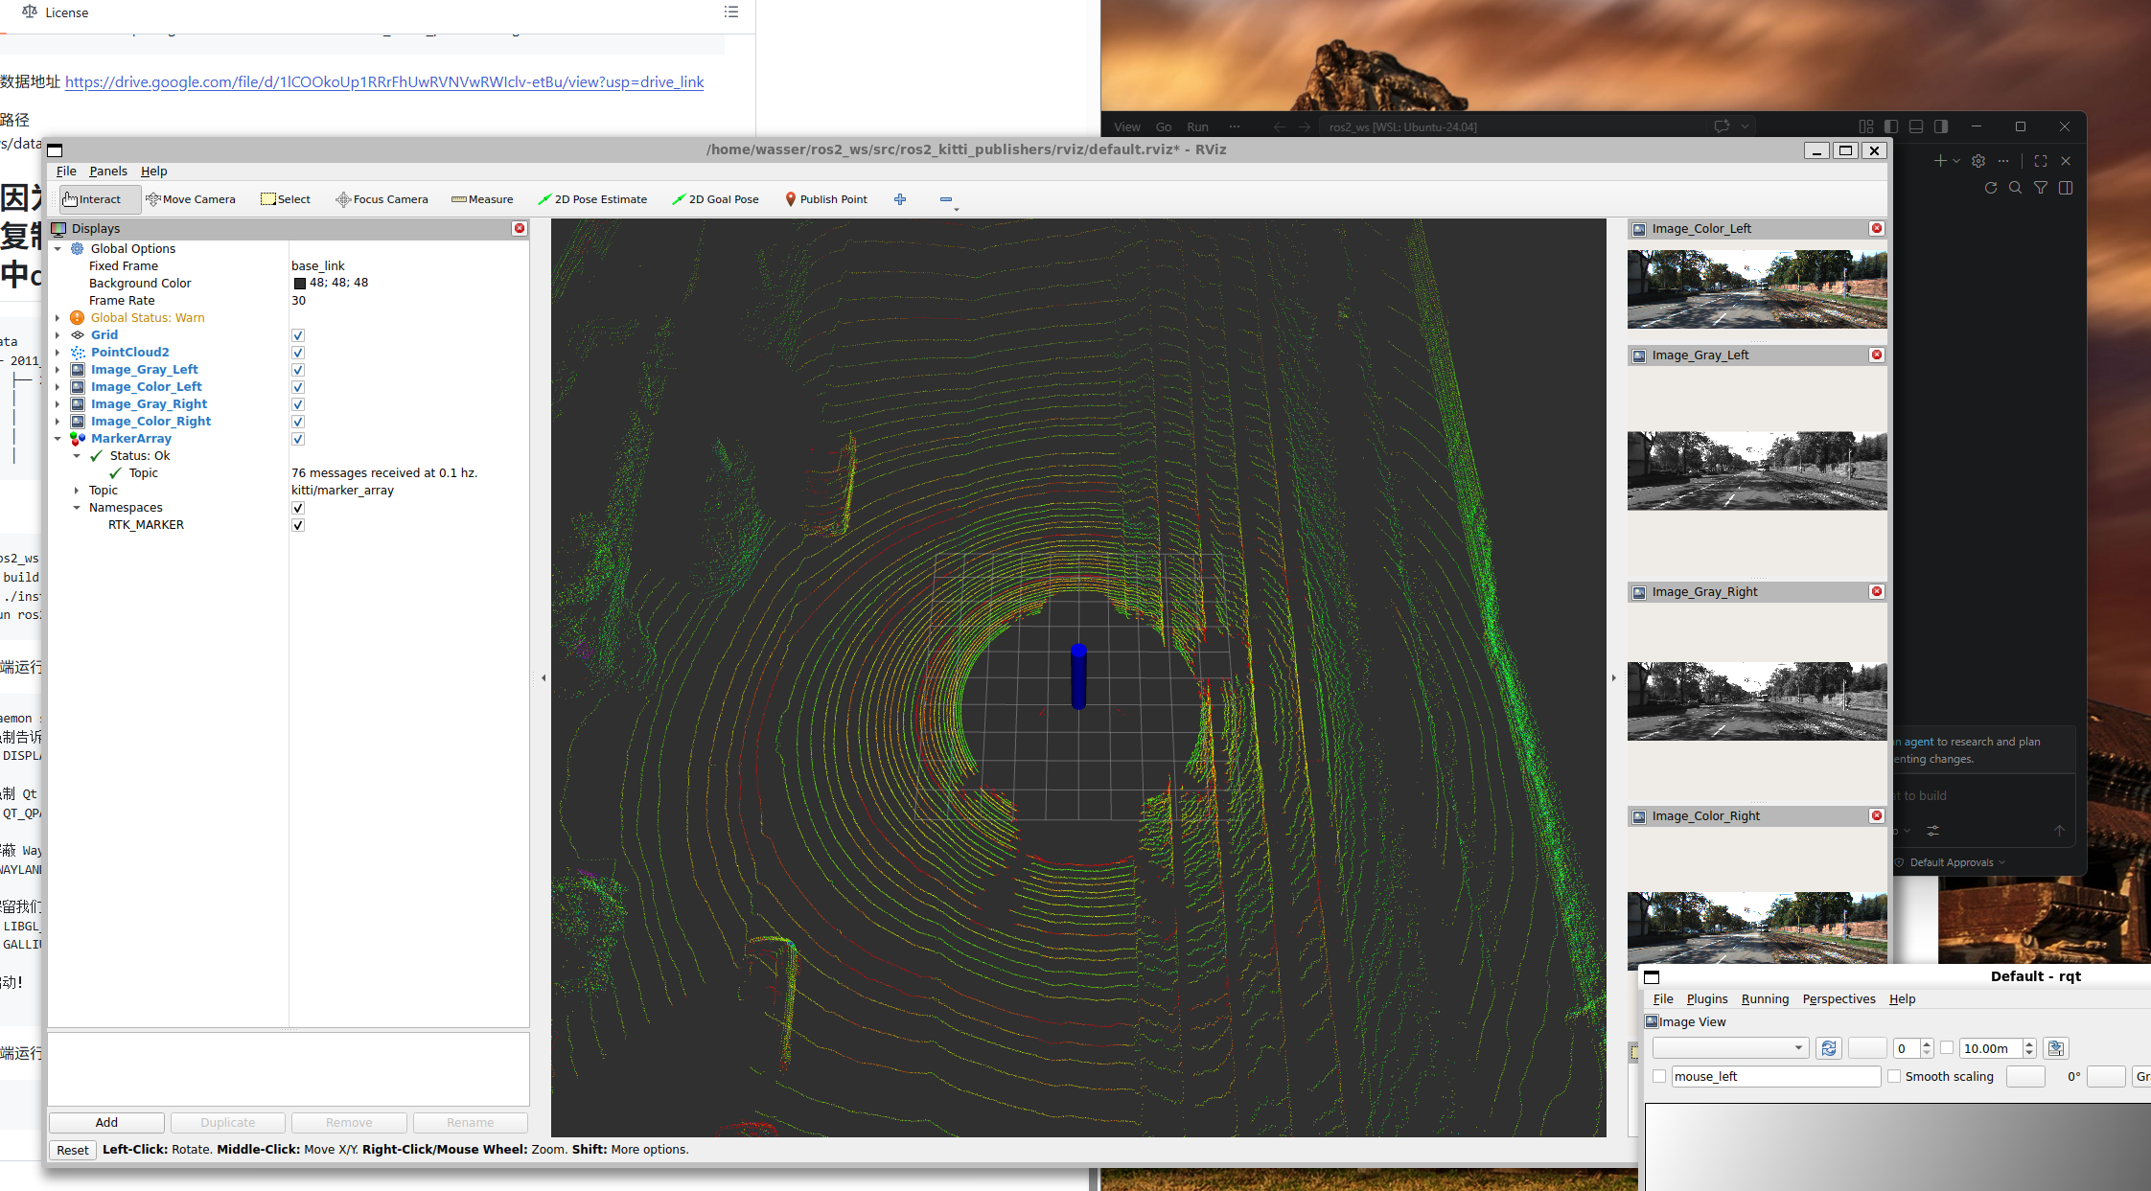Activate the Focus Camera tool
This screenshot has height=1191, width=2151.
pyautogui.click(x=382, y=199)
